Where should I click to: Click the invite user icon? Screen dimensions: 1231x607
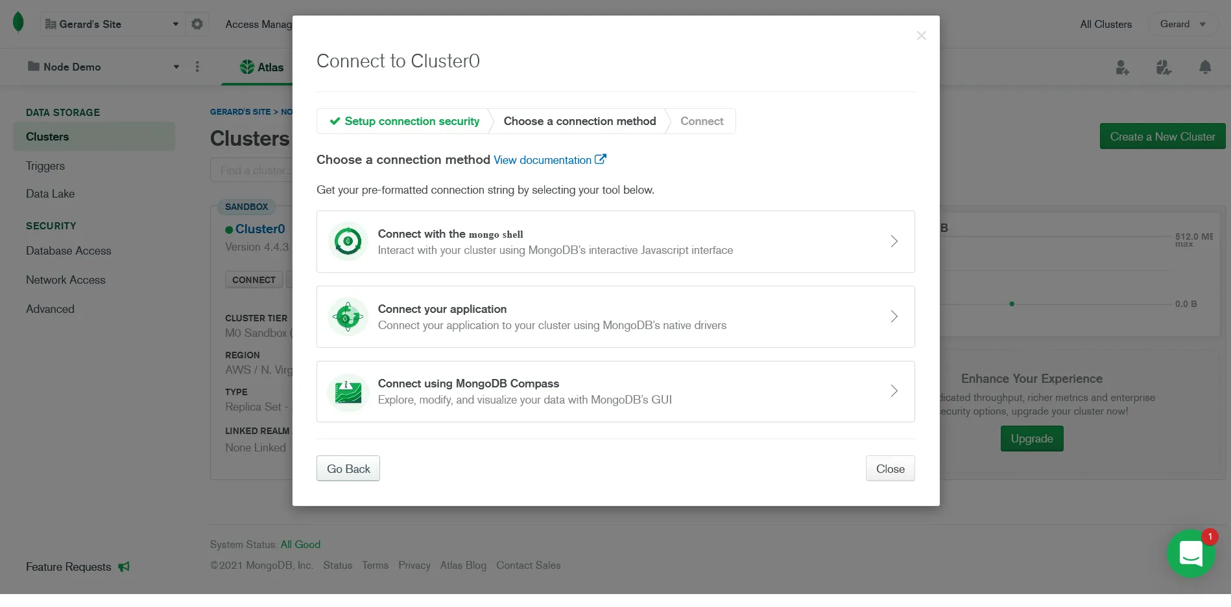coord(1122,67)
